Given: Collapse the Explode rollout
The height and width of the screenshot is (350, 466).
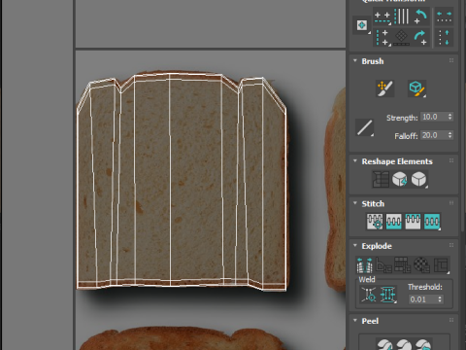Looking at the screenshot, I should (355, 246).
